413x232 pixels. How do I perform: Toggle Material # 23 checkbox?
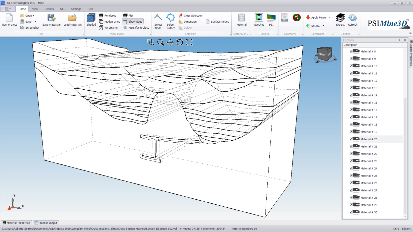click(x=351, y=161)
